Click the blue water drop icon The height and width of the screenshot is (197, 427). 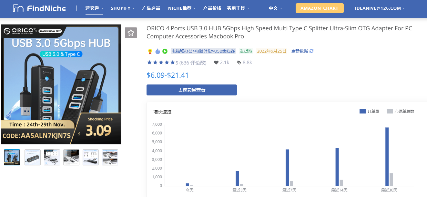click(x=158, y=51)
